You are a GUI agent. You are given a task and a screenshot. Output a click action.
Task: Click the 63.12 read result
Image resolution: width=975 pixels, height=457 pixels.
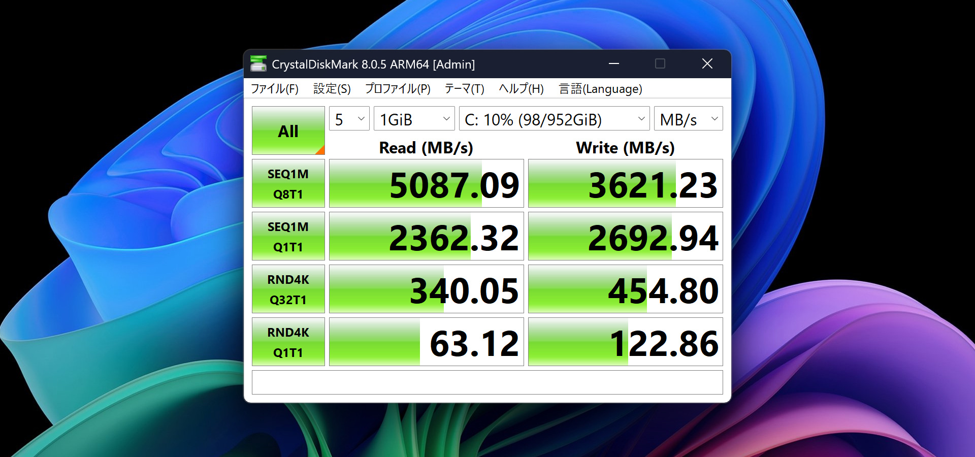pos(427,342)
